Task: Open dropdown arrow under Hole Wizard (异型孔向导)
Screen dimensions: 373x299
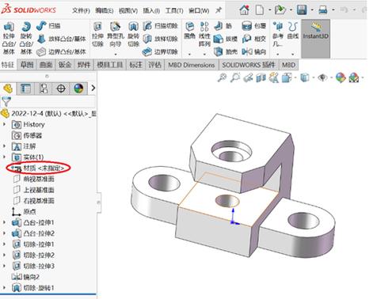Action: (116, 54)
